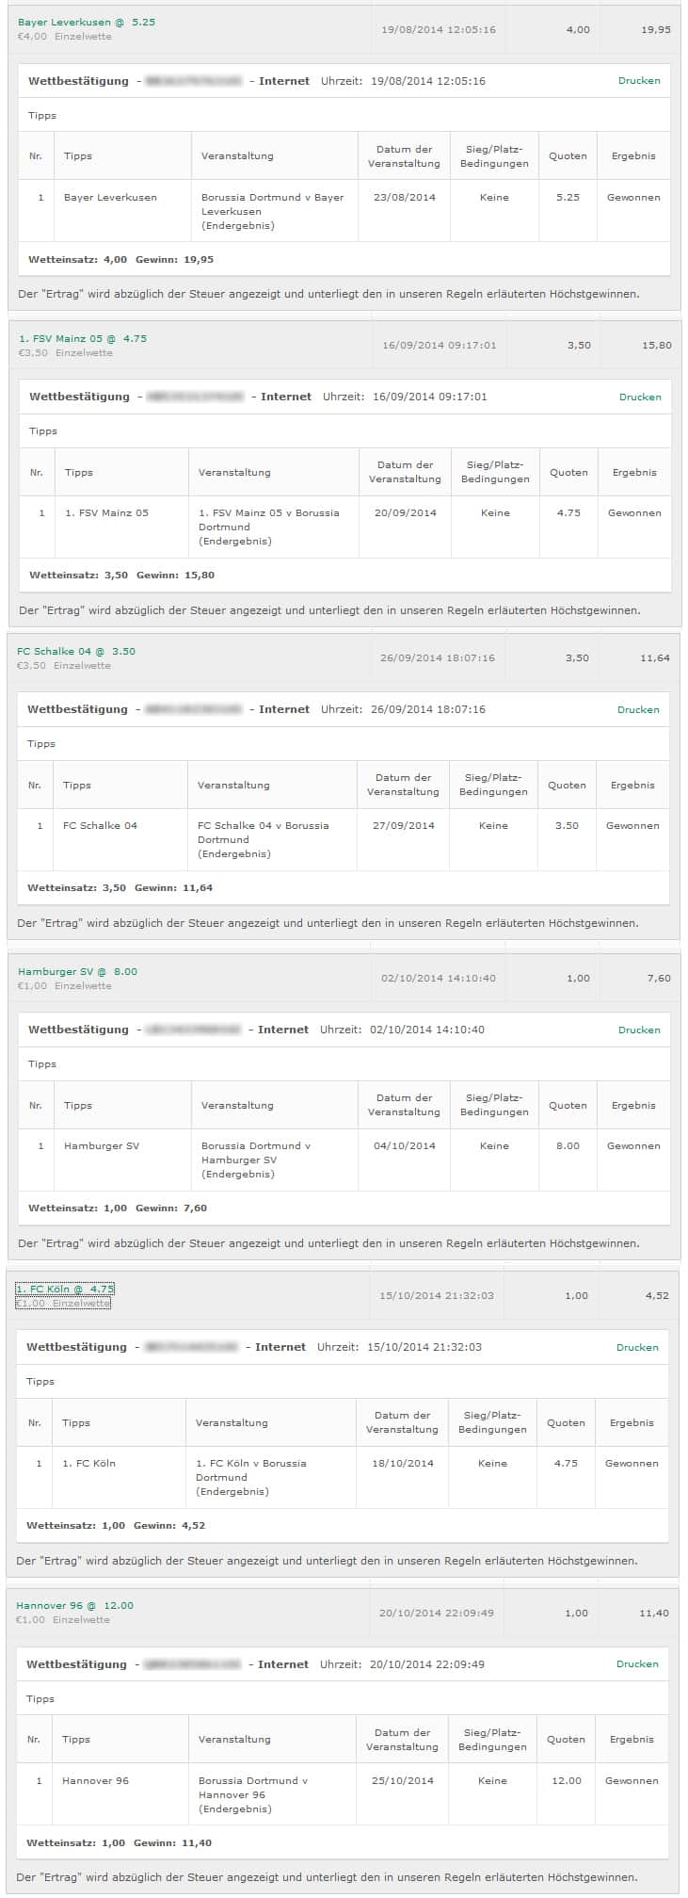The image size is (688, 1898).
Task: Collapse the FC Schalke 04 @ 3.50 bet
Action: pos(76,651)
